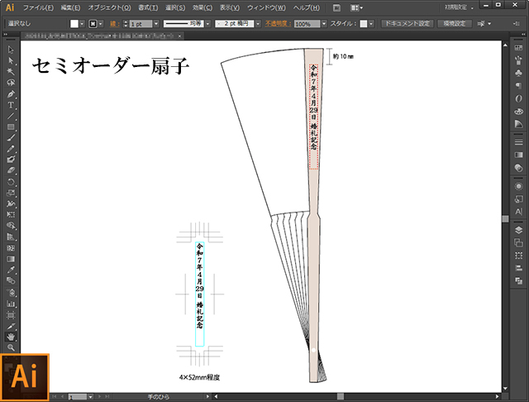529x402 pixels.
Task: Click the 線 stroke link
Action: [x=114, y=24]
